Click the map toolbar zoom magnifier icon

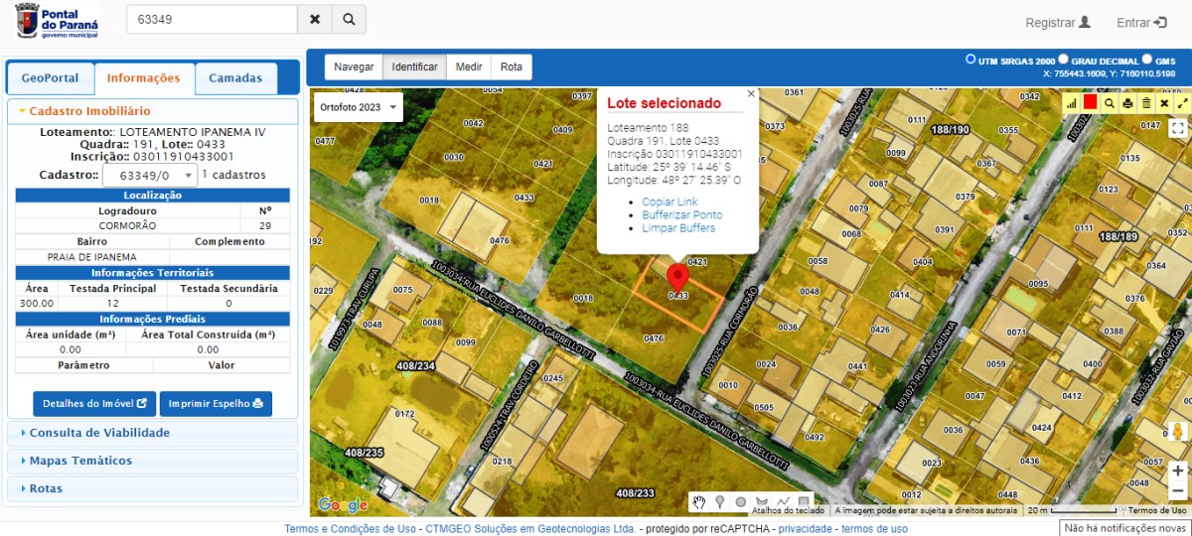[1109, 102]
